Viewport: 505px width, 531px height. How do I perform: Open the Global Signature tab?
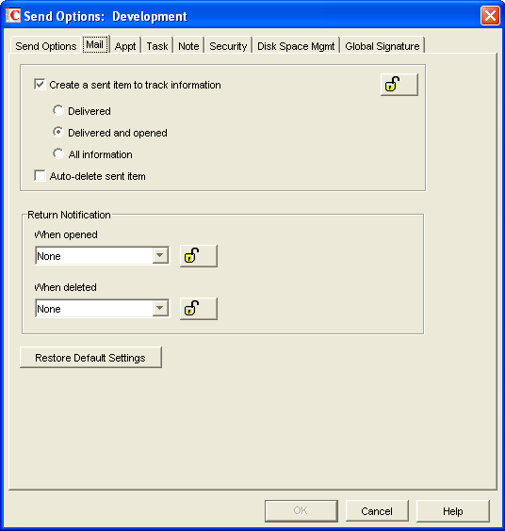[x=383, y=46]
